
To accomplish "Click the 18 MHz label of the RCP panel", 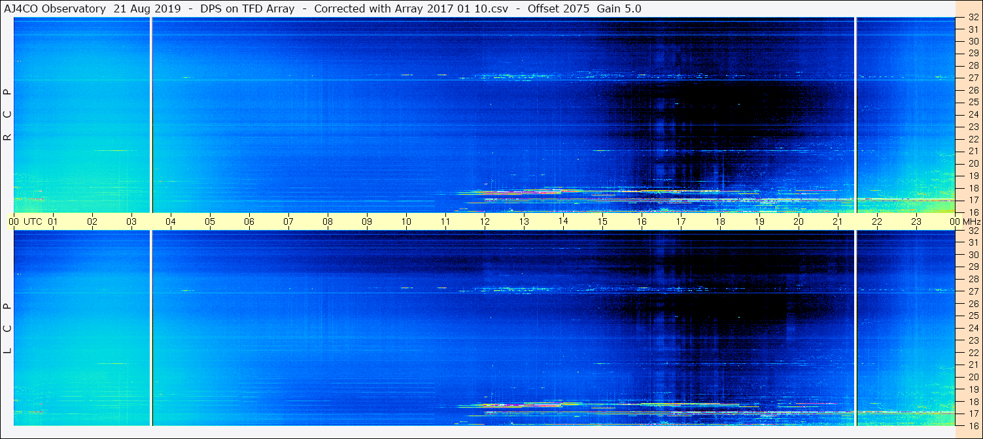I will [x=973, y=187].
